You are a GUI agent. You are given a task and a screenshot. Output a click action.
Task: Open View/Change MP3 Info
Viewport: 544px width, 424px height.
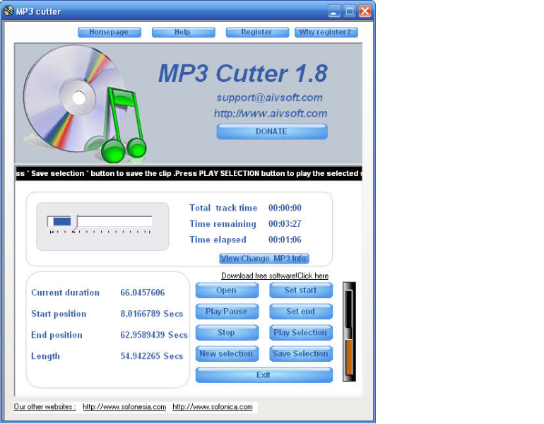pos(264,259)
